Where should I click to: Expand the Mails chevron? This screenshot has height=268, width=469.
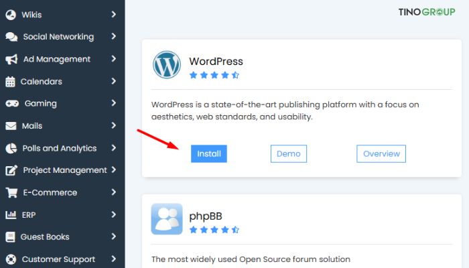114,125
